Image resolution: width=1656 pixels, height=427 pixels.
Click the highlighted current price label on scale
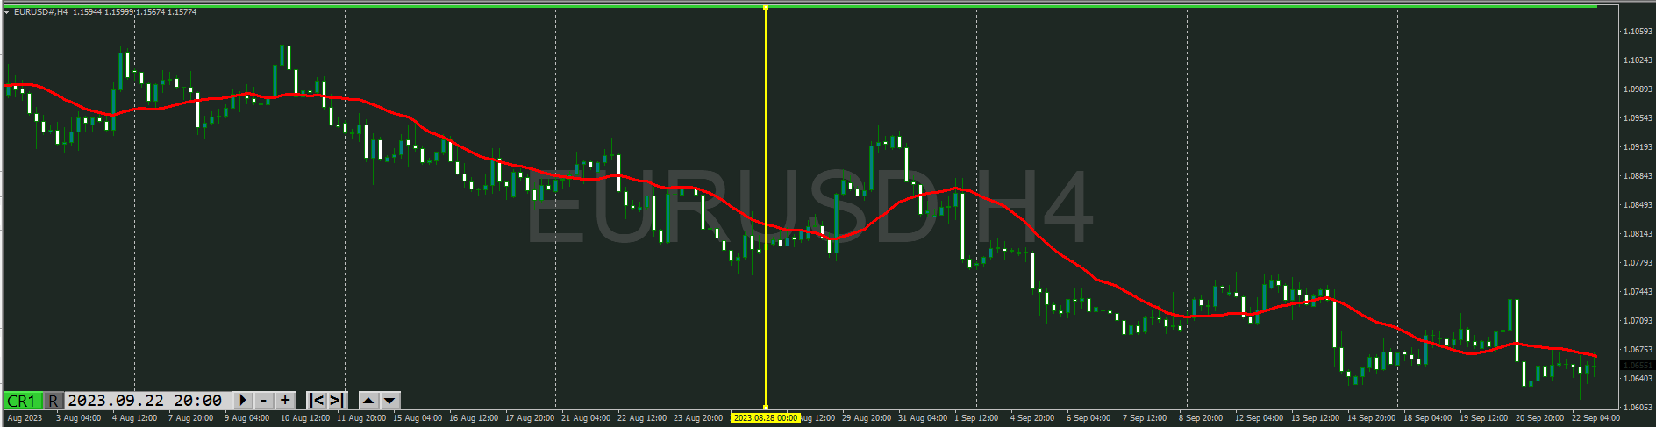pos(1637,366)
